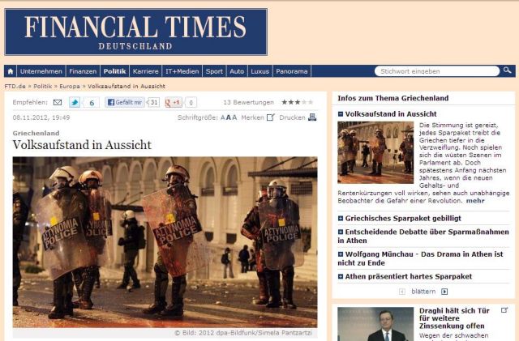Screen dimensions: 519x341
Task: Open the sidebar riot police thumbnail
Action: [x=375, y=152]
